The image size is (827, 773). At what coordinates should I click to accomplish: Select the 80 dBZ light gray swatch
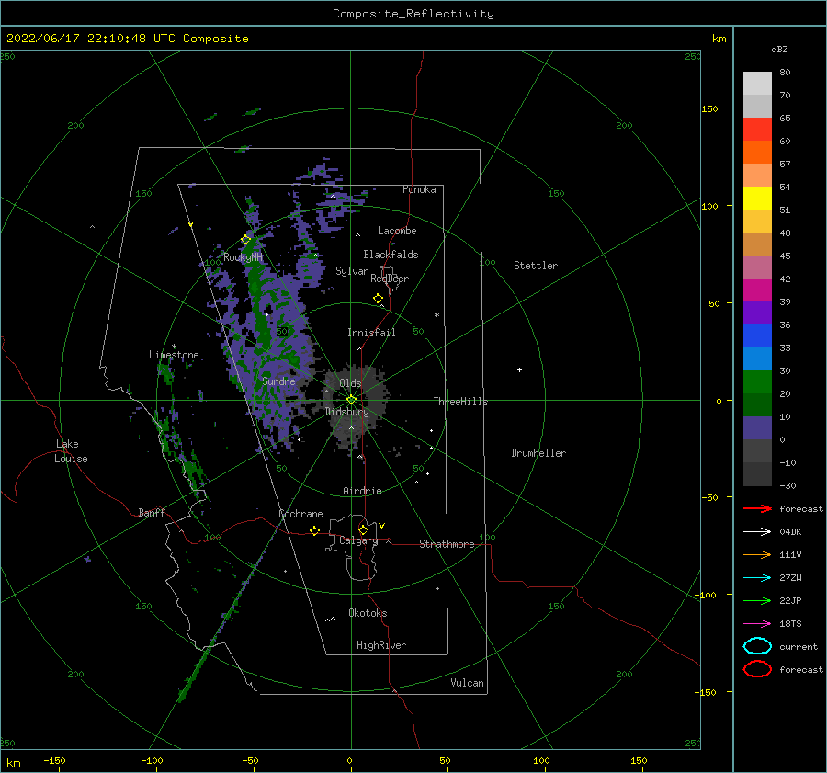(x=757, y=84)
